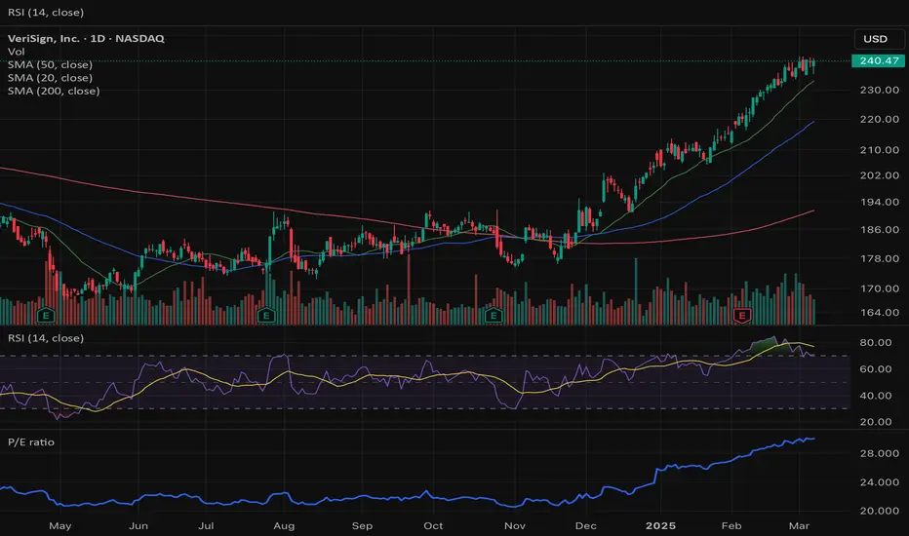Click the 60.00 RSI axis label
Screen dimensions: 909x536
[x=876, y=369]
